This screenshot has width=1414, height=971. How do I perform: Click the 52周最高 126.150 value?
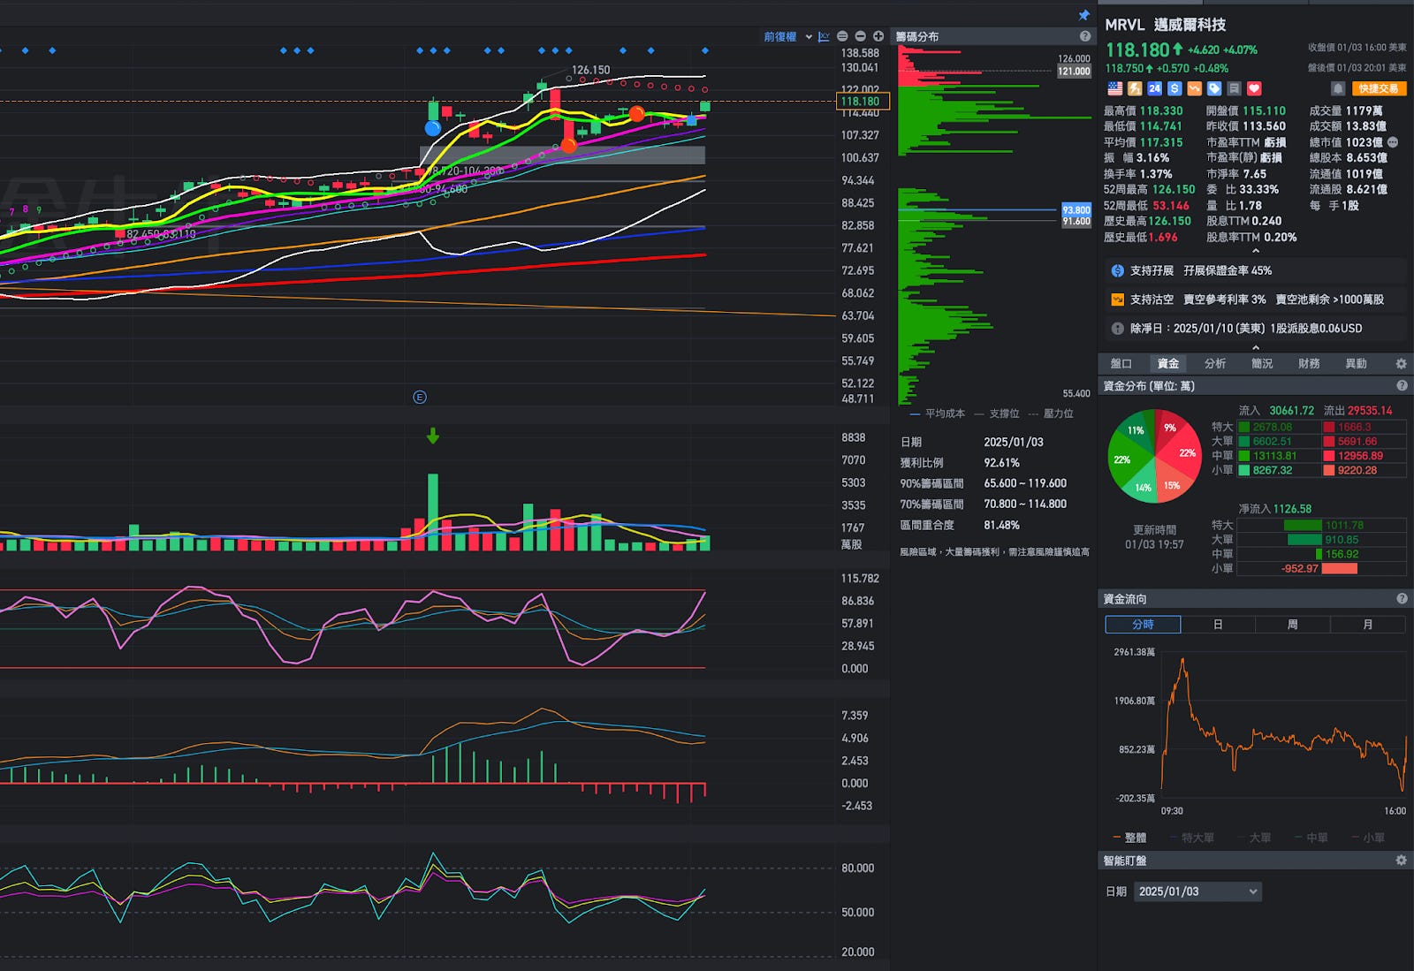coord(1174,190)
